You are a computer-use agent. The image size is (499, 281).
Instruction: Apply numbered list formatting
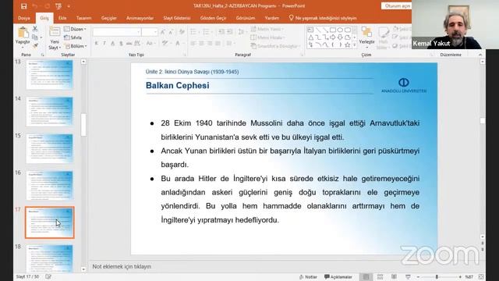click(x=207, y=32)
